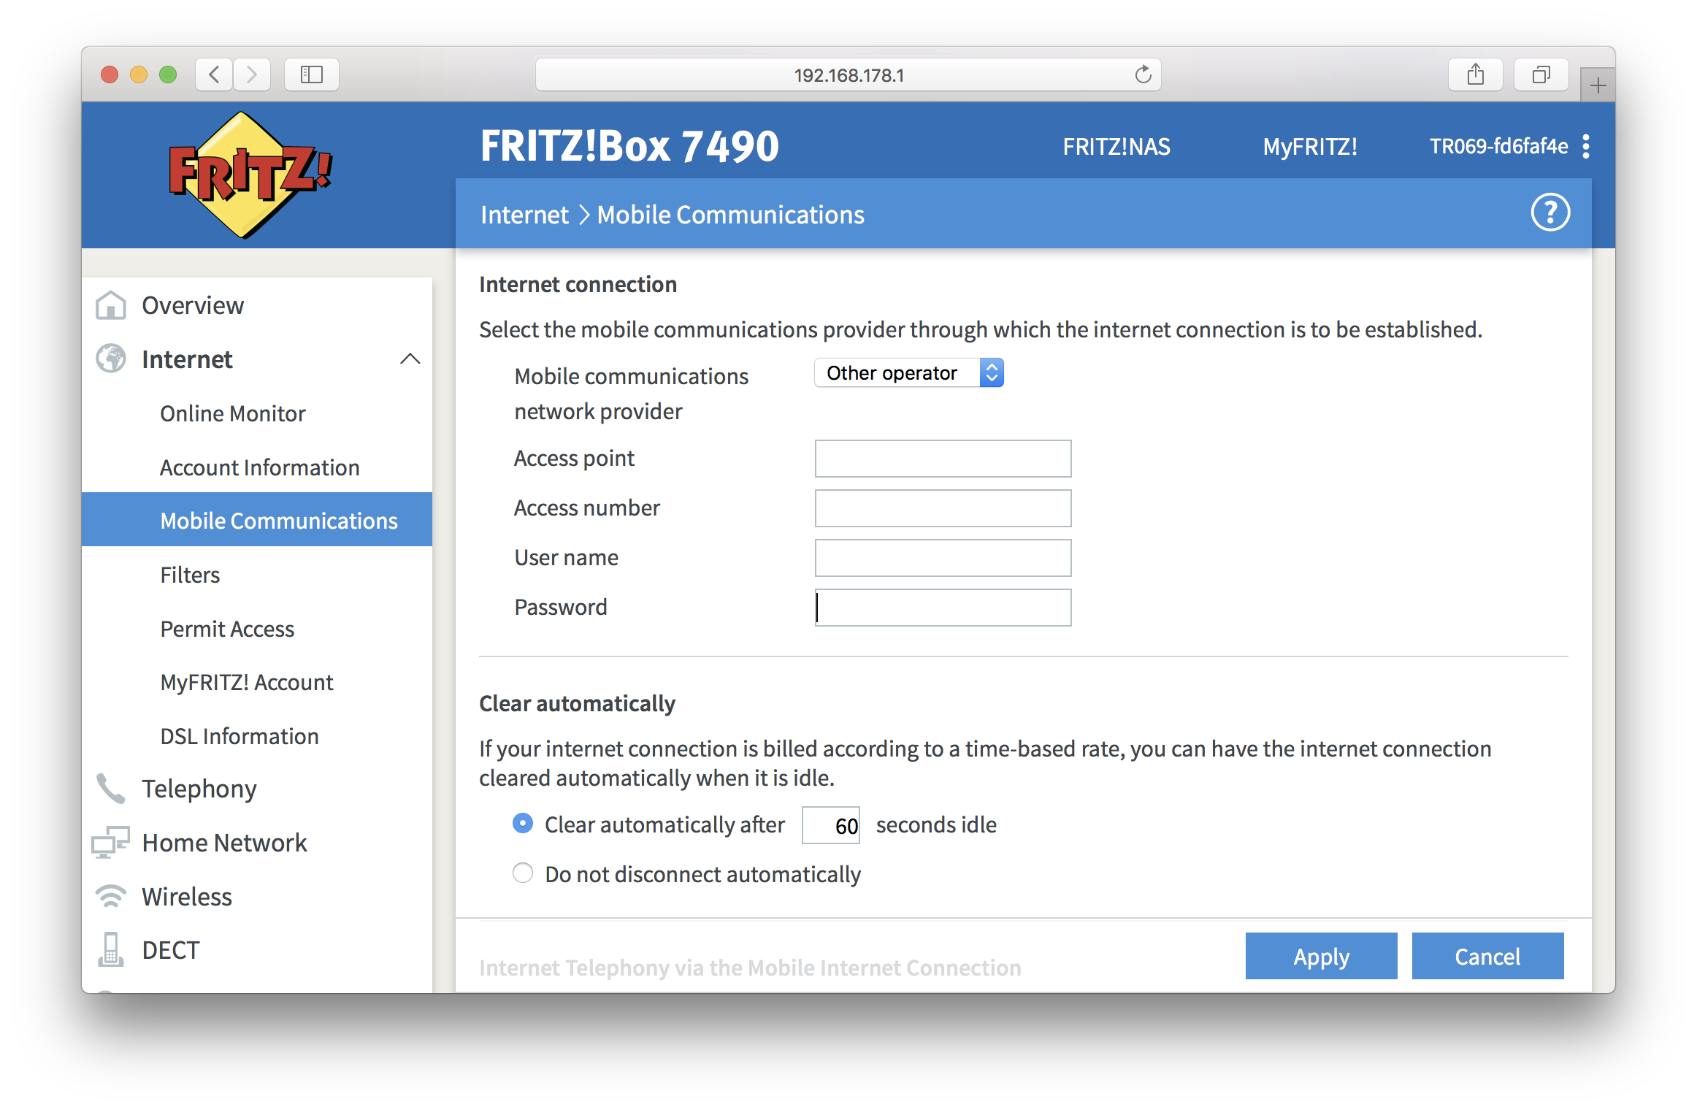1697x1110 pixels.
Task: Reload the page with the refresh icon
Action: 1143,74
